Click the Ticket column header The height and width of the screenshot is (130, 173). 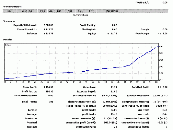click(x=9, y=11)
